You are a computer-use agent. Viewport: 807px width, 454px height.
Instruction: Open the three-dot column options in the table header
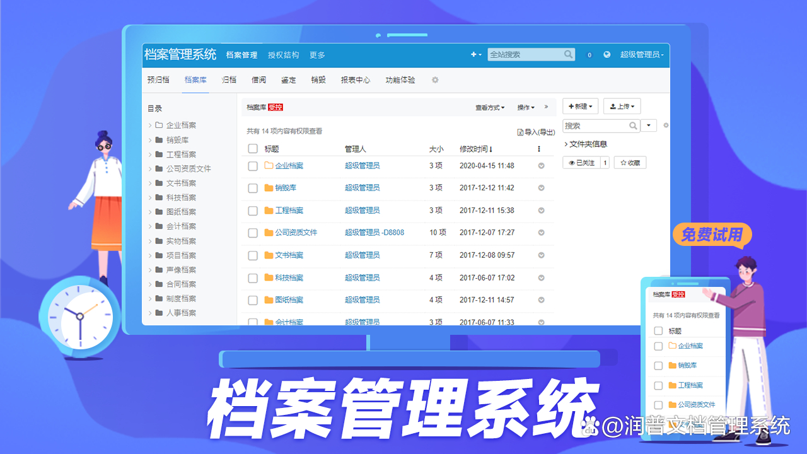coord(539,149)
